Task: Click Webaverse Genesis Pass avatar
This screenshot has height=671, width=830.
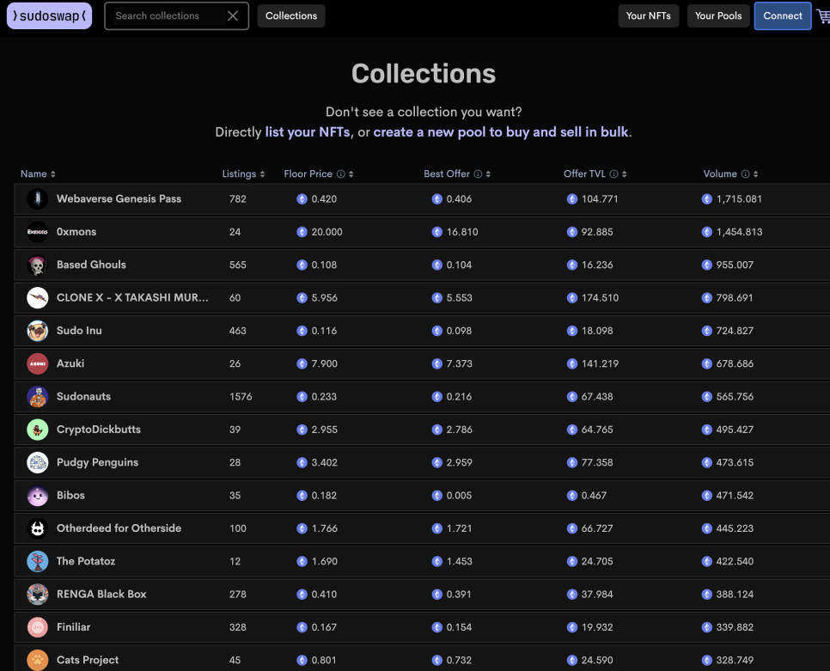Action: pos(38,199)
